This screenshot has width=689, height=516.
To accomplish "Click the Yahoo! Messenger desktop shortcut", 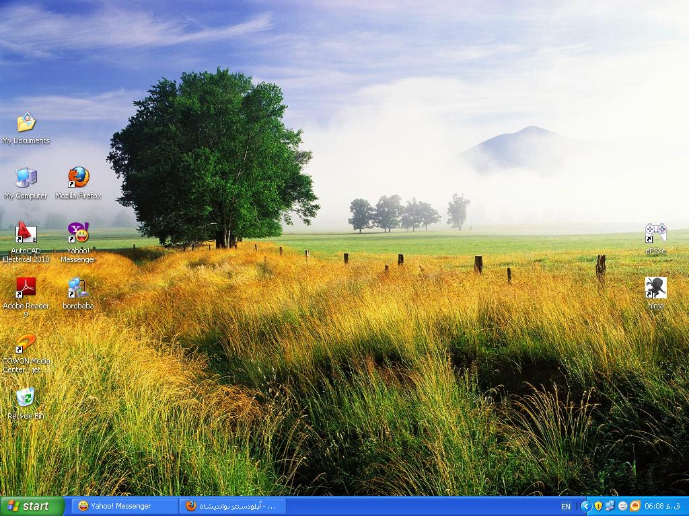I will [78, 233].
